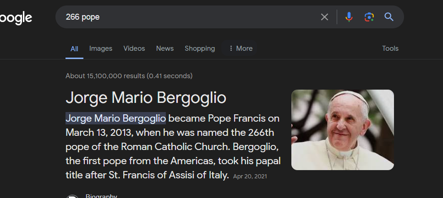Clear the search box with the X icon
The height and width of the screenshot is (198, 443).
[324, 17]
